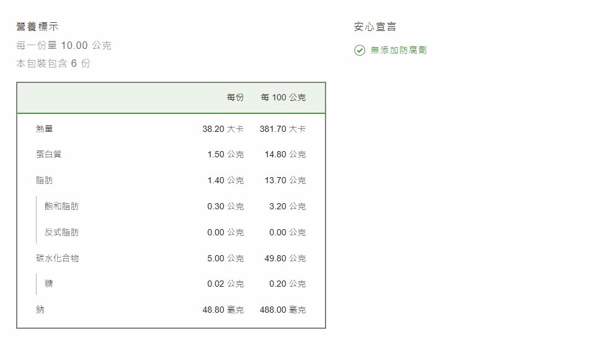Select the 熱量 row label

coord(45,129)
